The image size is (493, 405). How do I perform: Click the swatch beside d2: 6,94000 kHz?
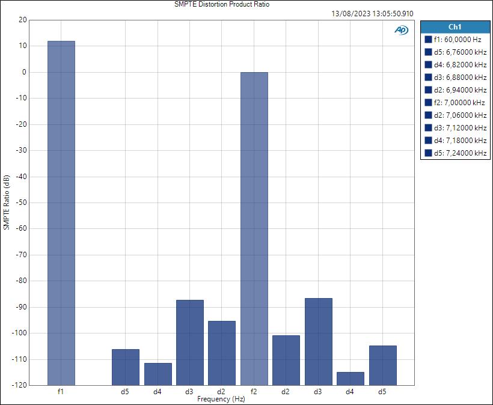click(428, 90)
